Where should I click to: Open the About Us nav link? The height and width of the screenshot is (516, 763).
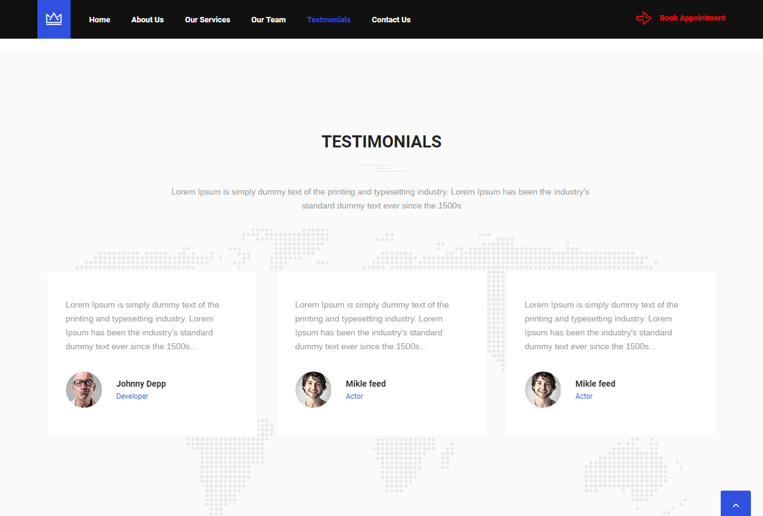(147, 20)
